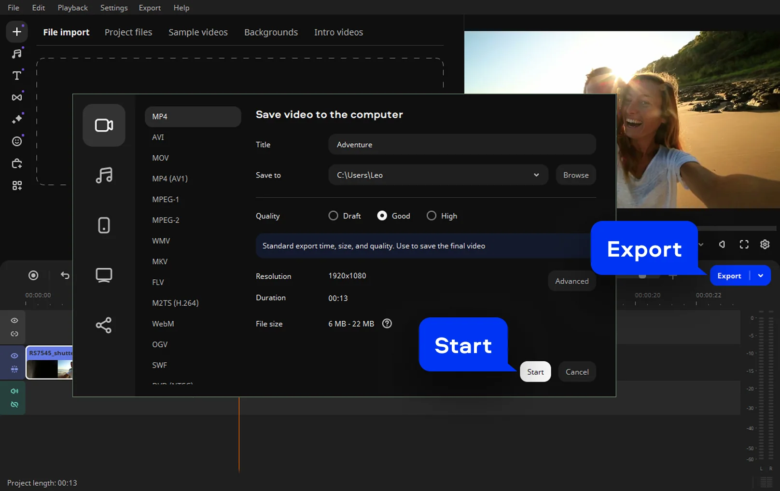Click the record button above the timeline
The height and width of the screenshot is (491, 780).
click(x=33, y=275)
